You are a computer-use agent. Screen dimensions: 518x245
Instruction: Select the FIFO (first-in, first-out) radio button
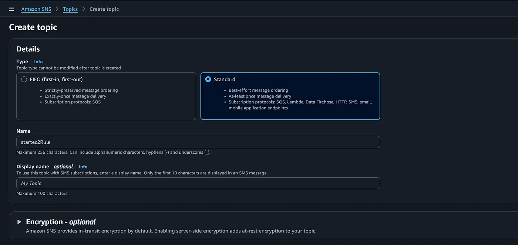pos(24,79)
